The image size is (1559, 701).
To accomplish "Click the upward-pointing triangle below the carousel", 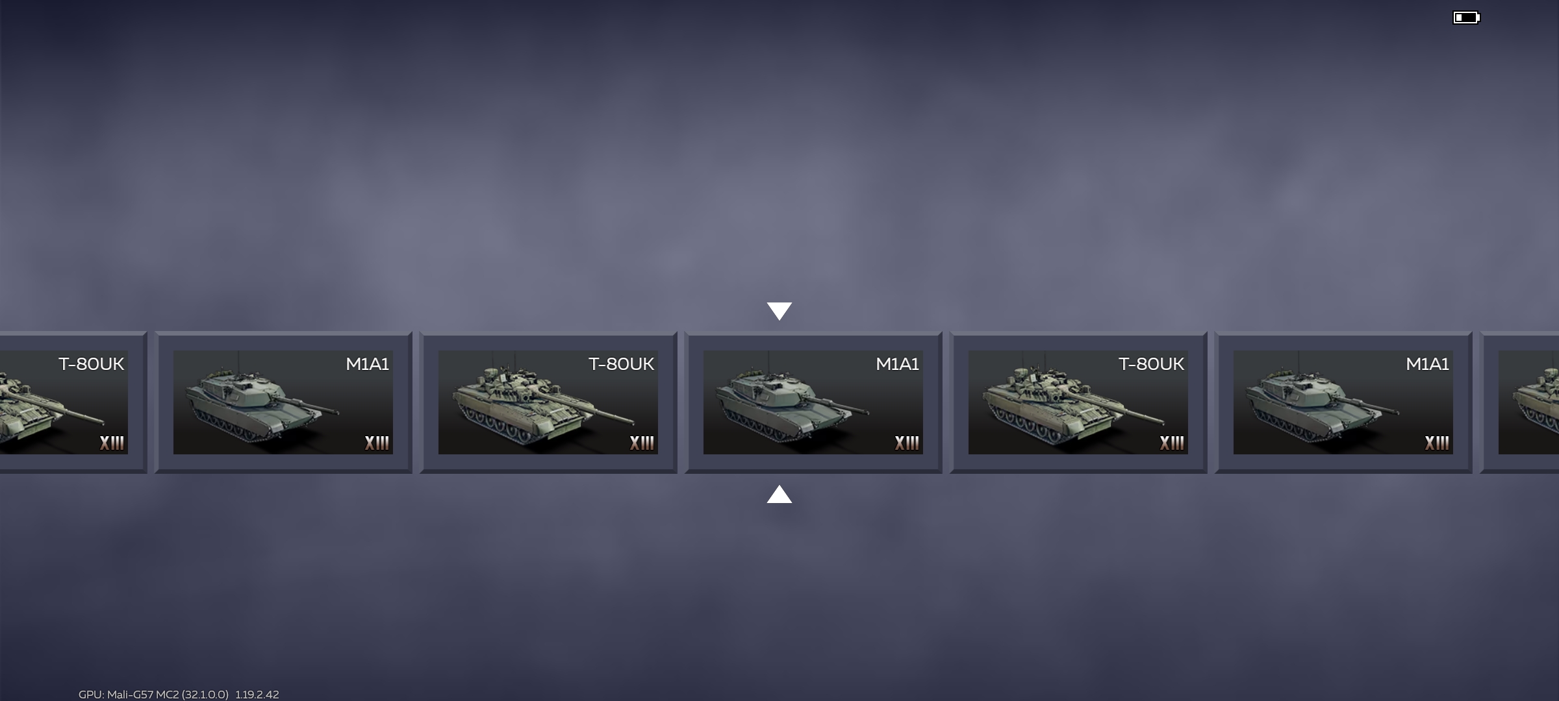I will [x=779, y=495].
